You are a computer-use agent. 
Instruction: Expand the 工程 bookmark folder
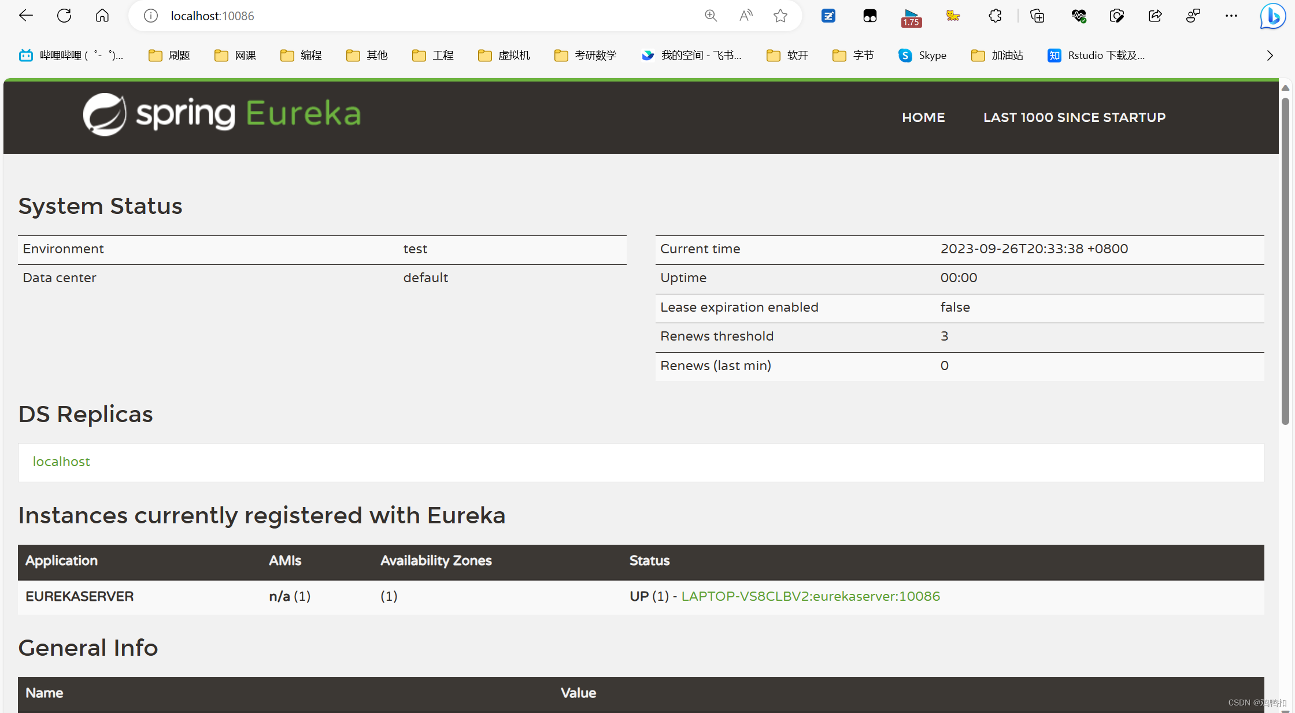(433, 56)
